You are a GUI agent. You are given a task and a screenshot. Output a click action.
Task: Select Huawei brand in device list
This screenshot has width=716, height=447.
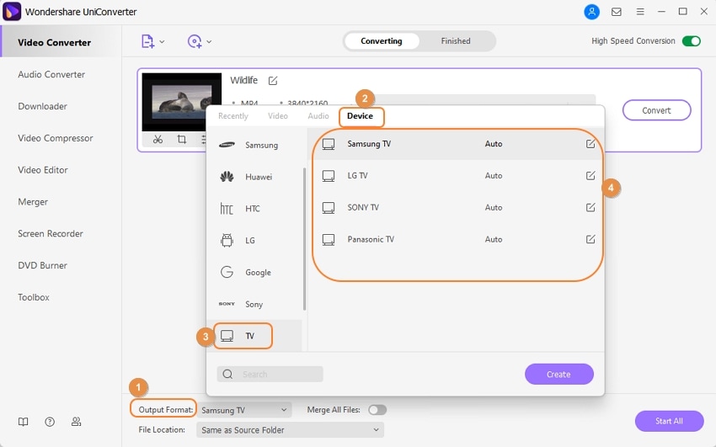pos(254,177)
